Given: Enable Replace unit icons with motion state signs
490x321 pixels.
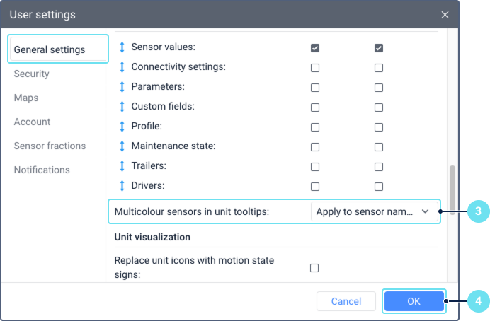Looking at the screenshot, I should point(315,268).
